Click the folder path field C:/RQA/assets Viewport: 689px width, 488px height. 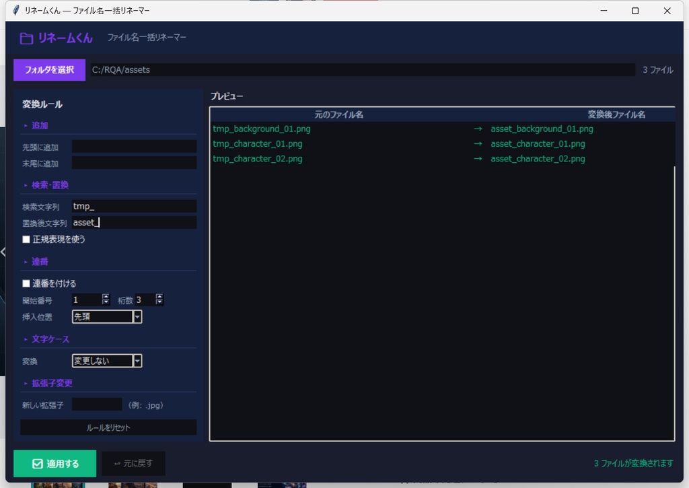[363, 69]
